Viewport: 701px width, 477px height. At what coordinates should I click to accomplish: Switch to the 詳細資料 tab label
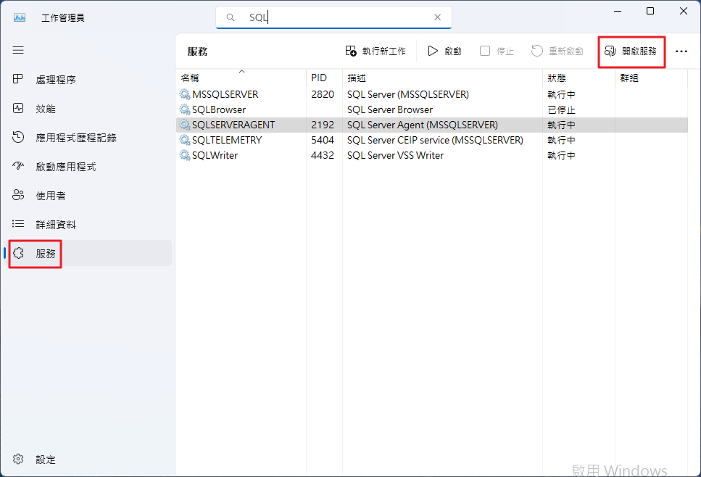(56, 225)
